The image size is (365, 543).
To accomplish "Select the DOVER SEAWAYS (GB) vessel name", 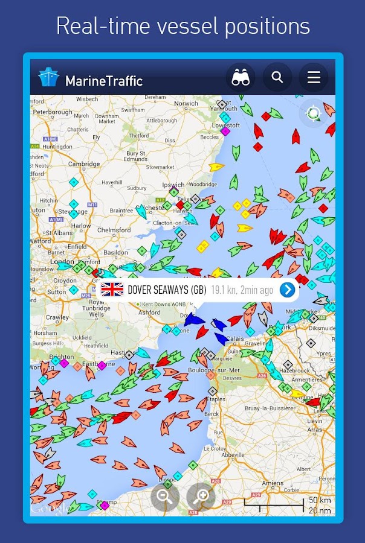I will click(167, 290).
